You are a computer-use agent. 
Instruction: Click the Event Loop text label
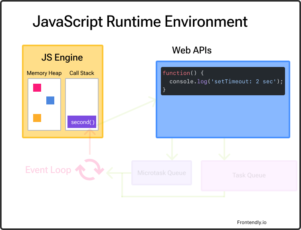(48, 170)
